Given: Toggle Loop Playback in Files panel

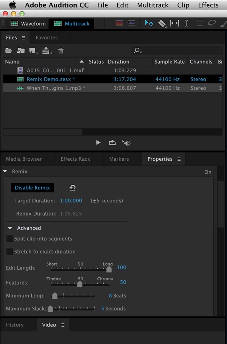Looking at the screenshot, I should [112, 143].
